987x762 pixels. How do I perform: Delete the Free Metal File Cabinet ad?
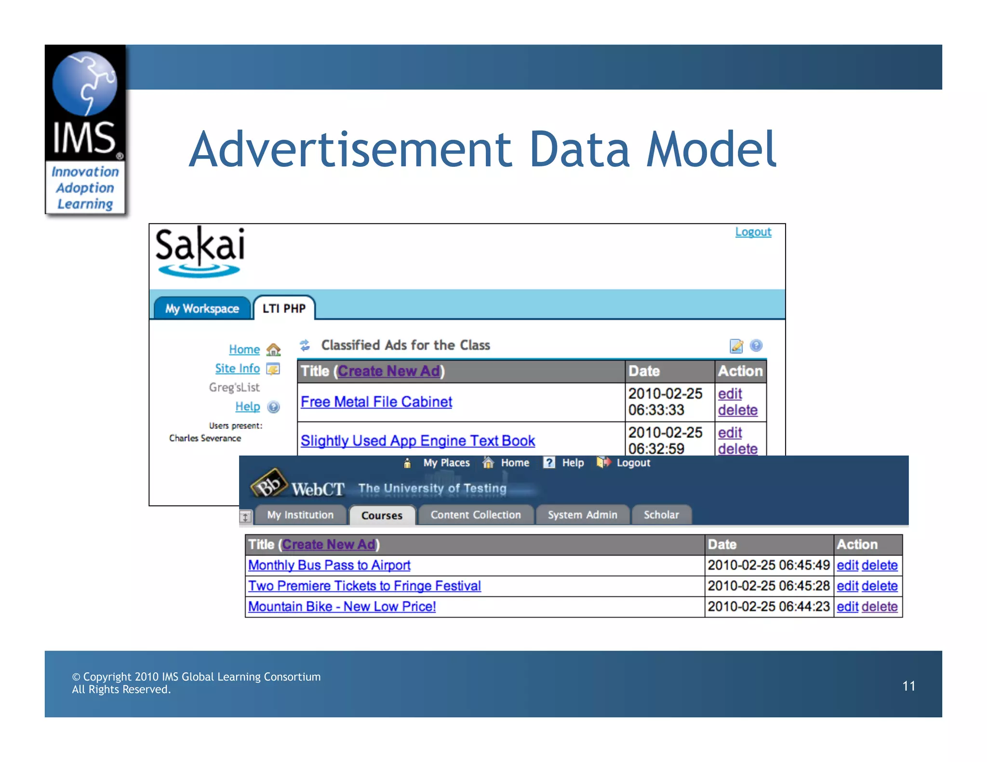click(737, 410)
